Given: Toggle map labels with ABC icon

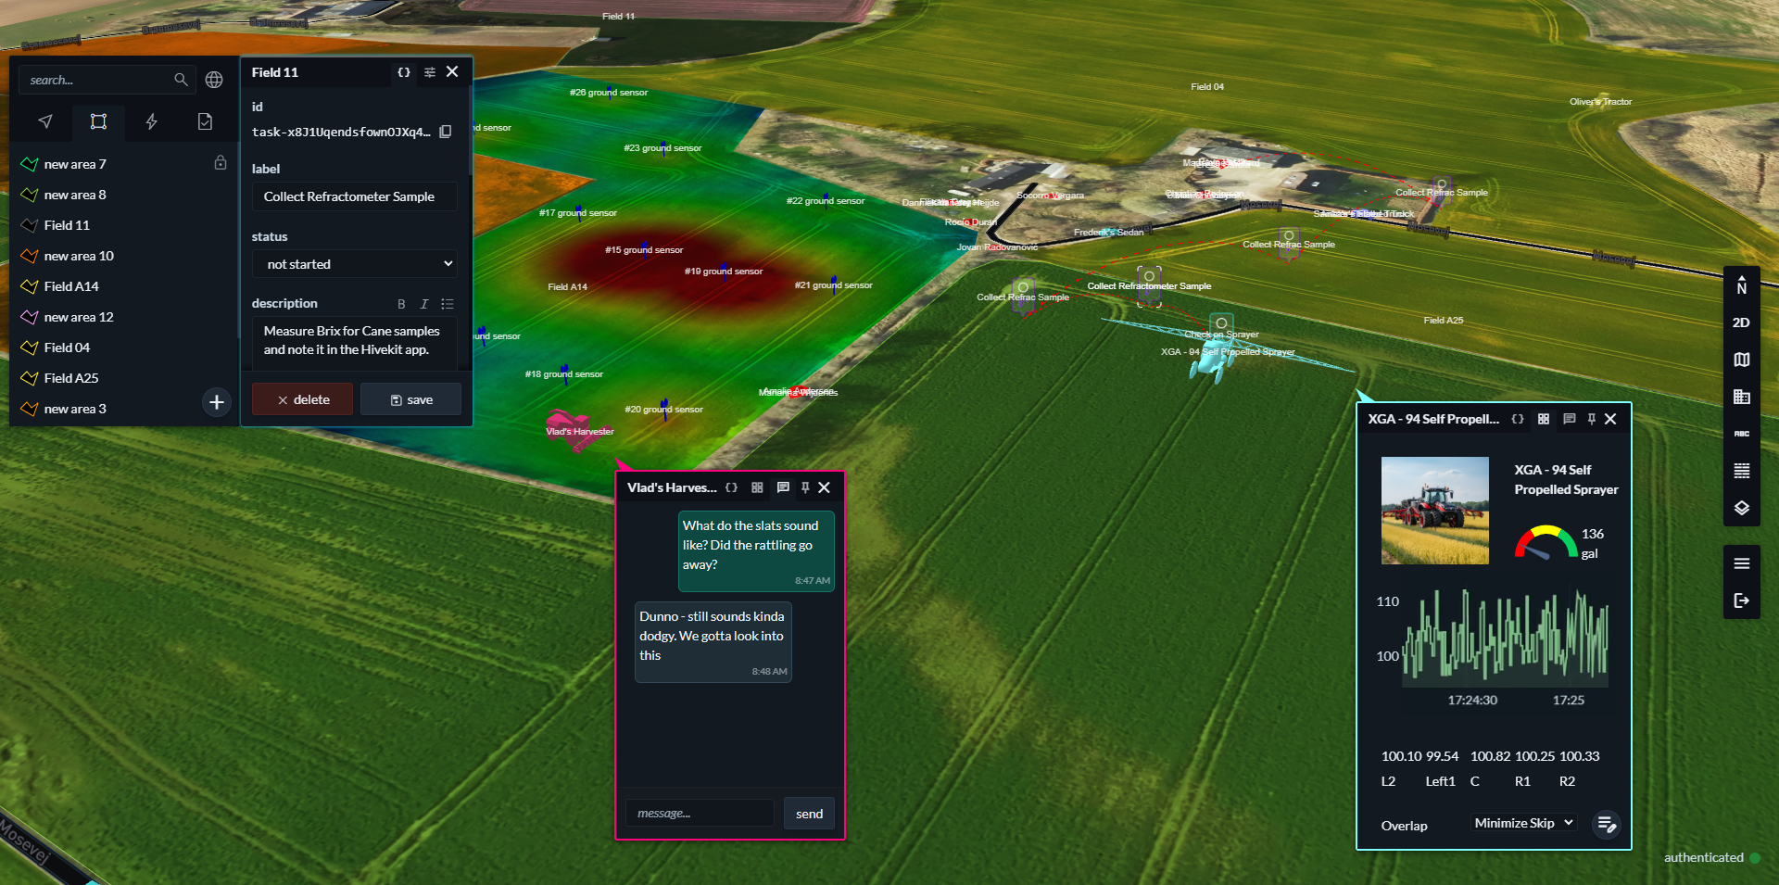Looking at the screenshot, I should click(x=1742, y=434).
